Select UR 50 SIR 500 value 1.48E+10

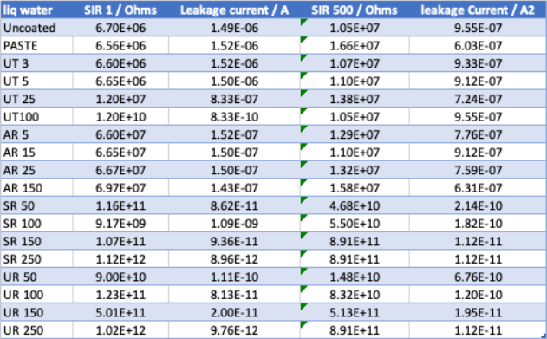pyautogui.click(x=355, y=277)
